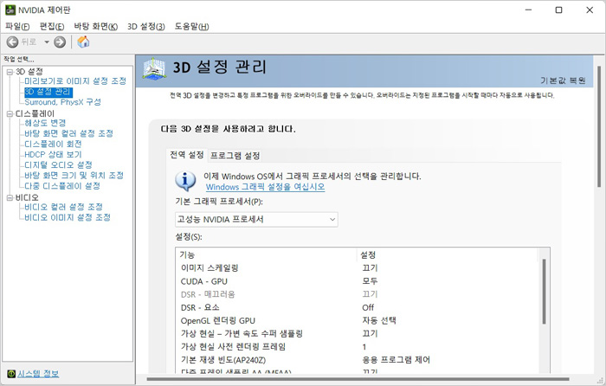Go to the Home icon in toolbar

tap(83, 42)
